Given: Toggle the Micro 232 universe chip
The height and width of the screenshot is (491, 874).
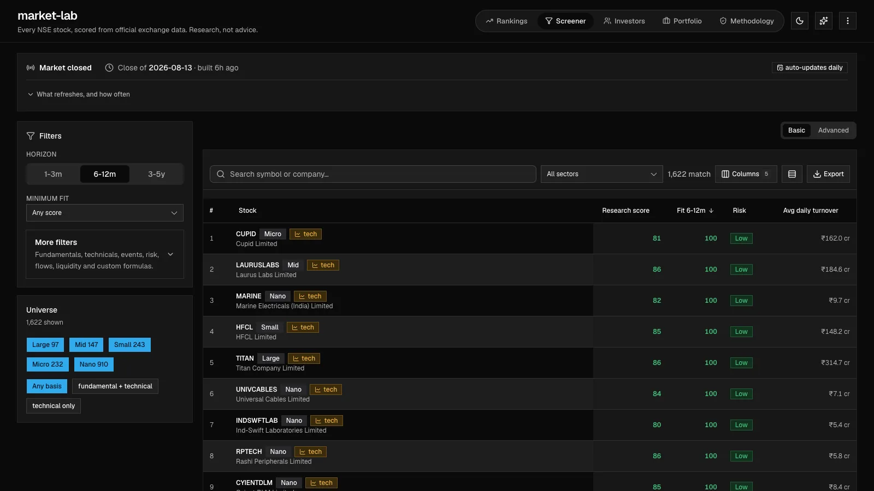Looking at the screenshot, I should click(48, 364).
